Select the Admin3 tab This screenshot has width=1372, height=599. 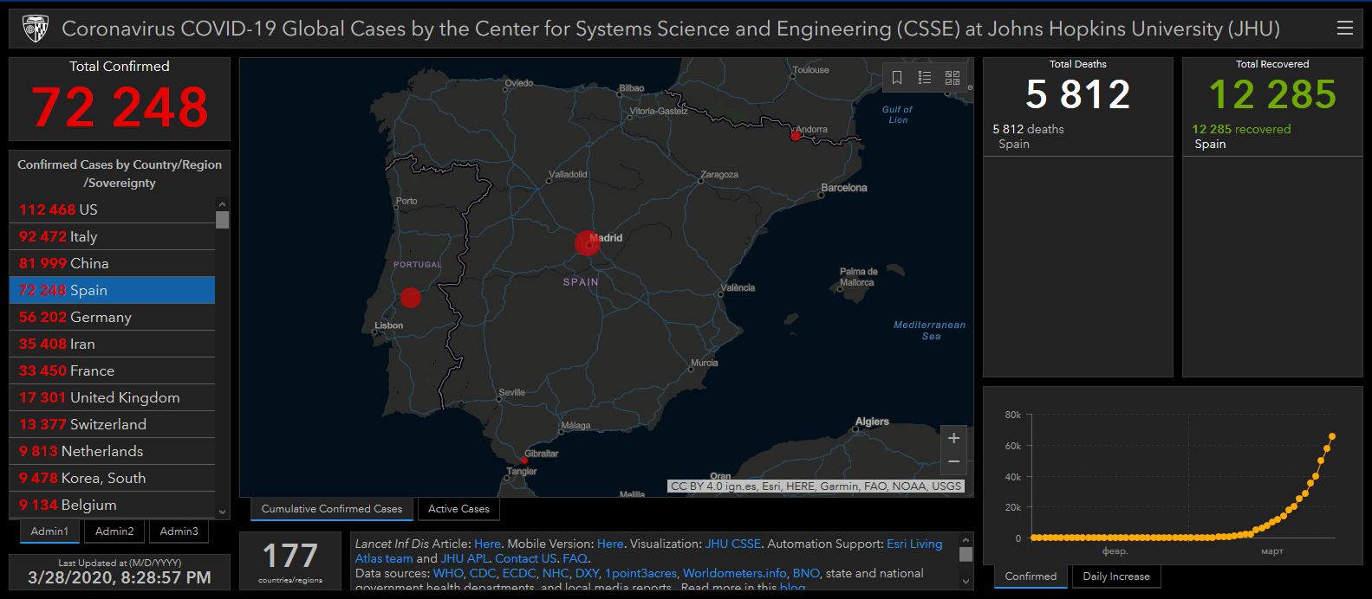tap(179, 531)
